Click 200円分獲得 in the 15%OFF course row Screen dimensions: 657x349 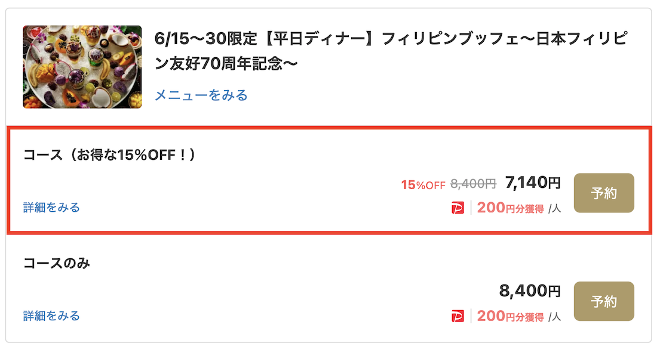tap(510, 208)
